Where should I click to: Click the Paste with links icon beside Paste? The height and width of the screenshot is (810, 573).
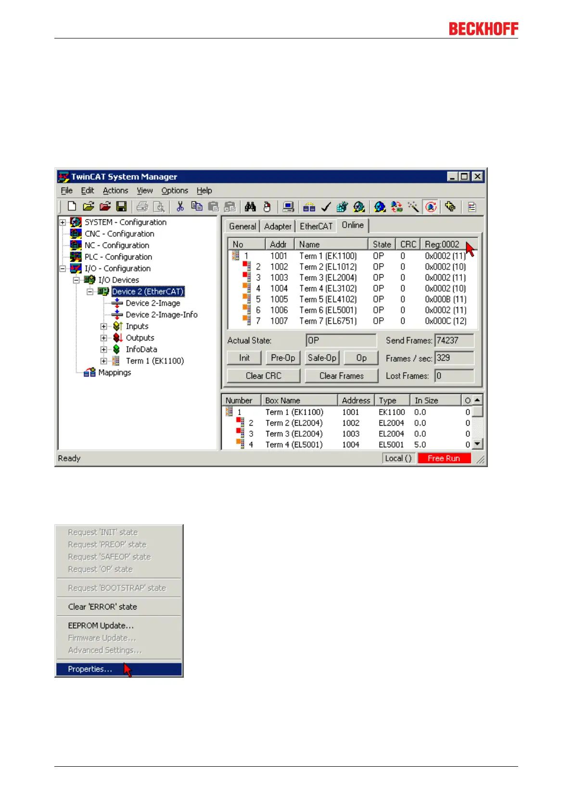(x=230, y=206)
